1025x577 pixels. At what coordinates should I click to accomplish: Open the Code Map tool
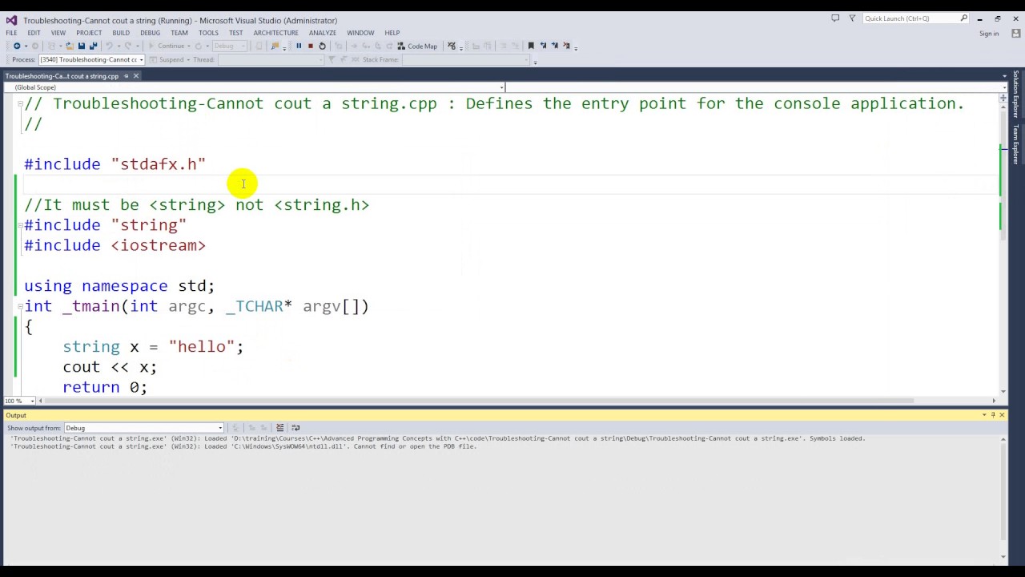[417, 46]
